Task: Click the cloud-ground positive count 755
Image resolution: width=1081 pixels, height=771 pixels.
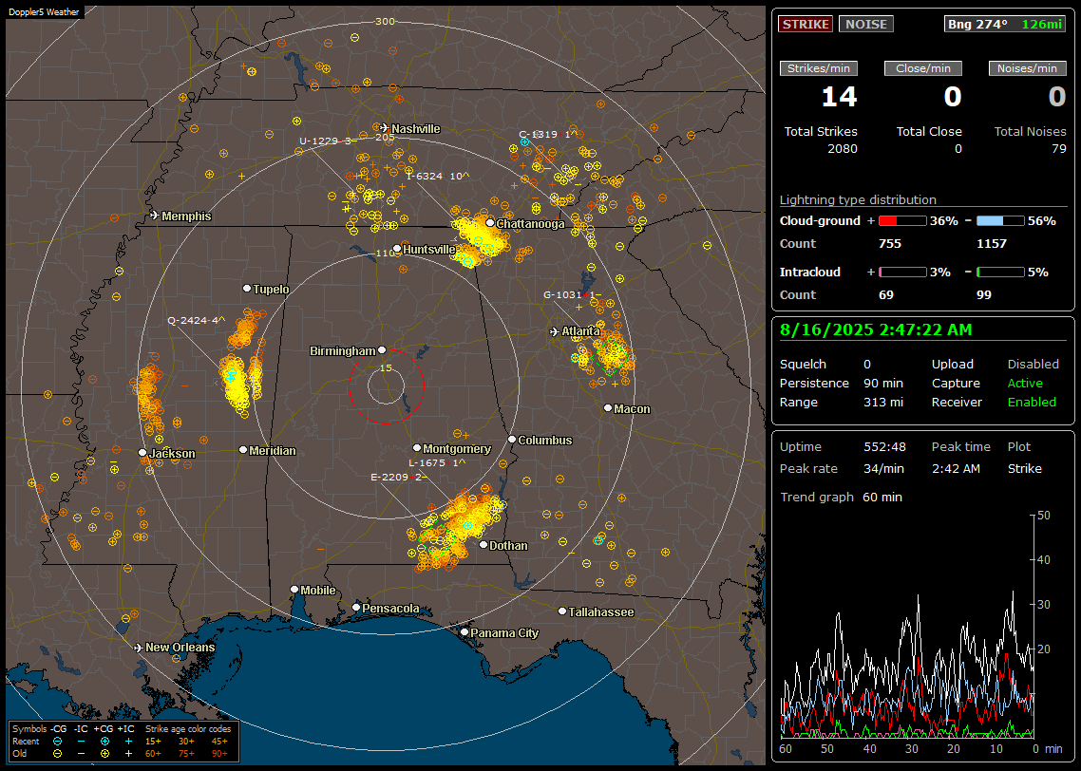Action: click(x=890, y=244)
